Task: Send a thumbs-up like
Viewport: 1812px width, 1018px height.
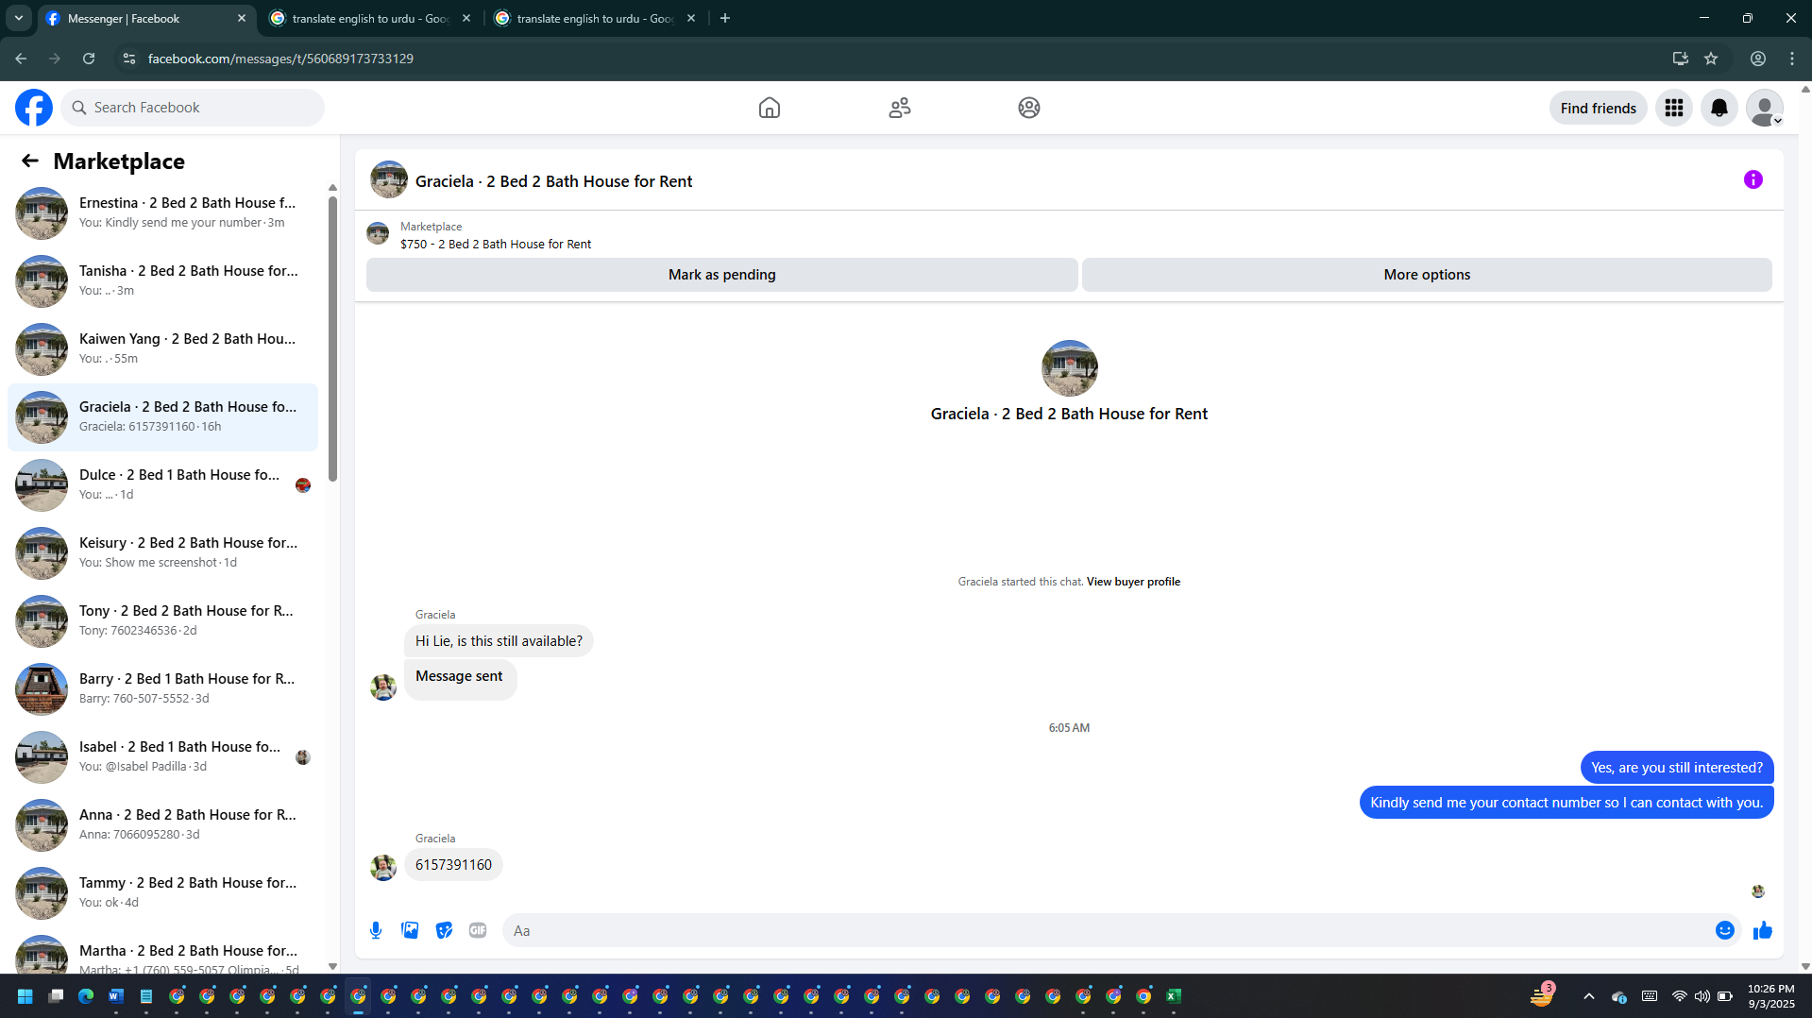Action: click(x=1763, y=931)
